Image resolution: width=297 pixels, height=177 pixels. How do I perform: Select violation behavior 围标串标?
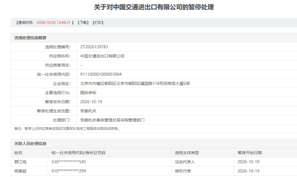pyautogui.click(x=88, y=93)
